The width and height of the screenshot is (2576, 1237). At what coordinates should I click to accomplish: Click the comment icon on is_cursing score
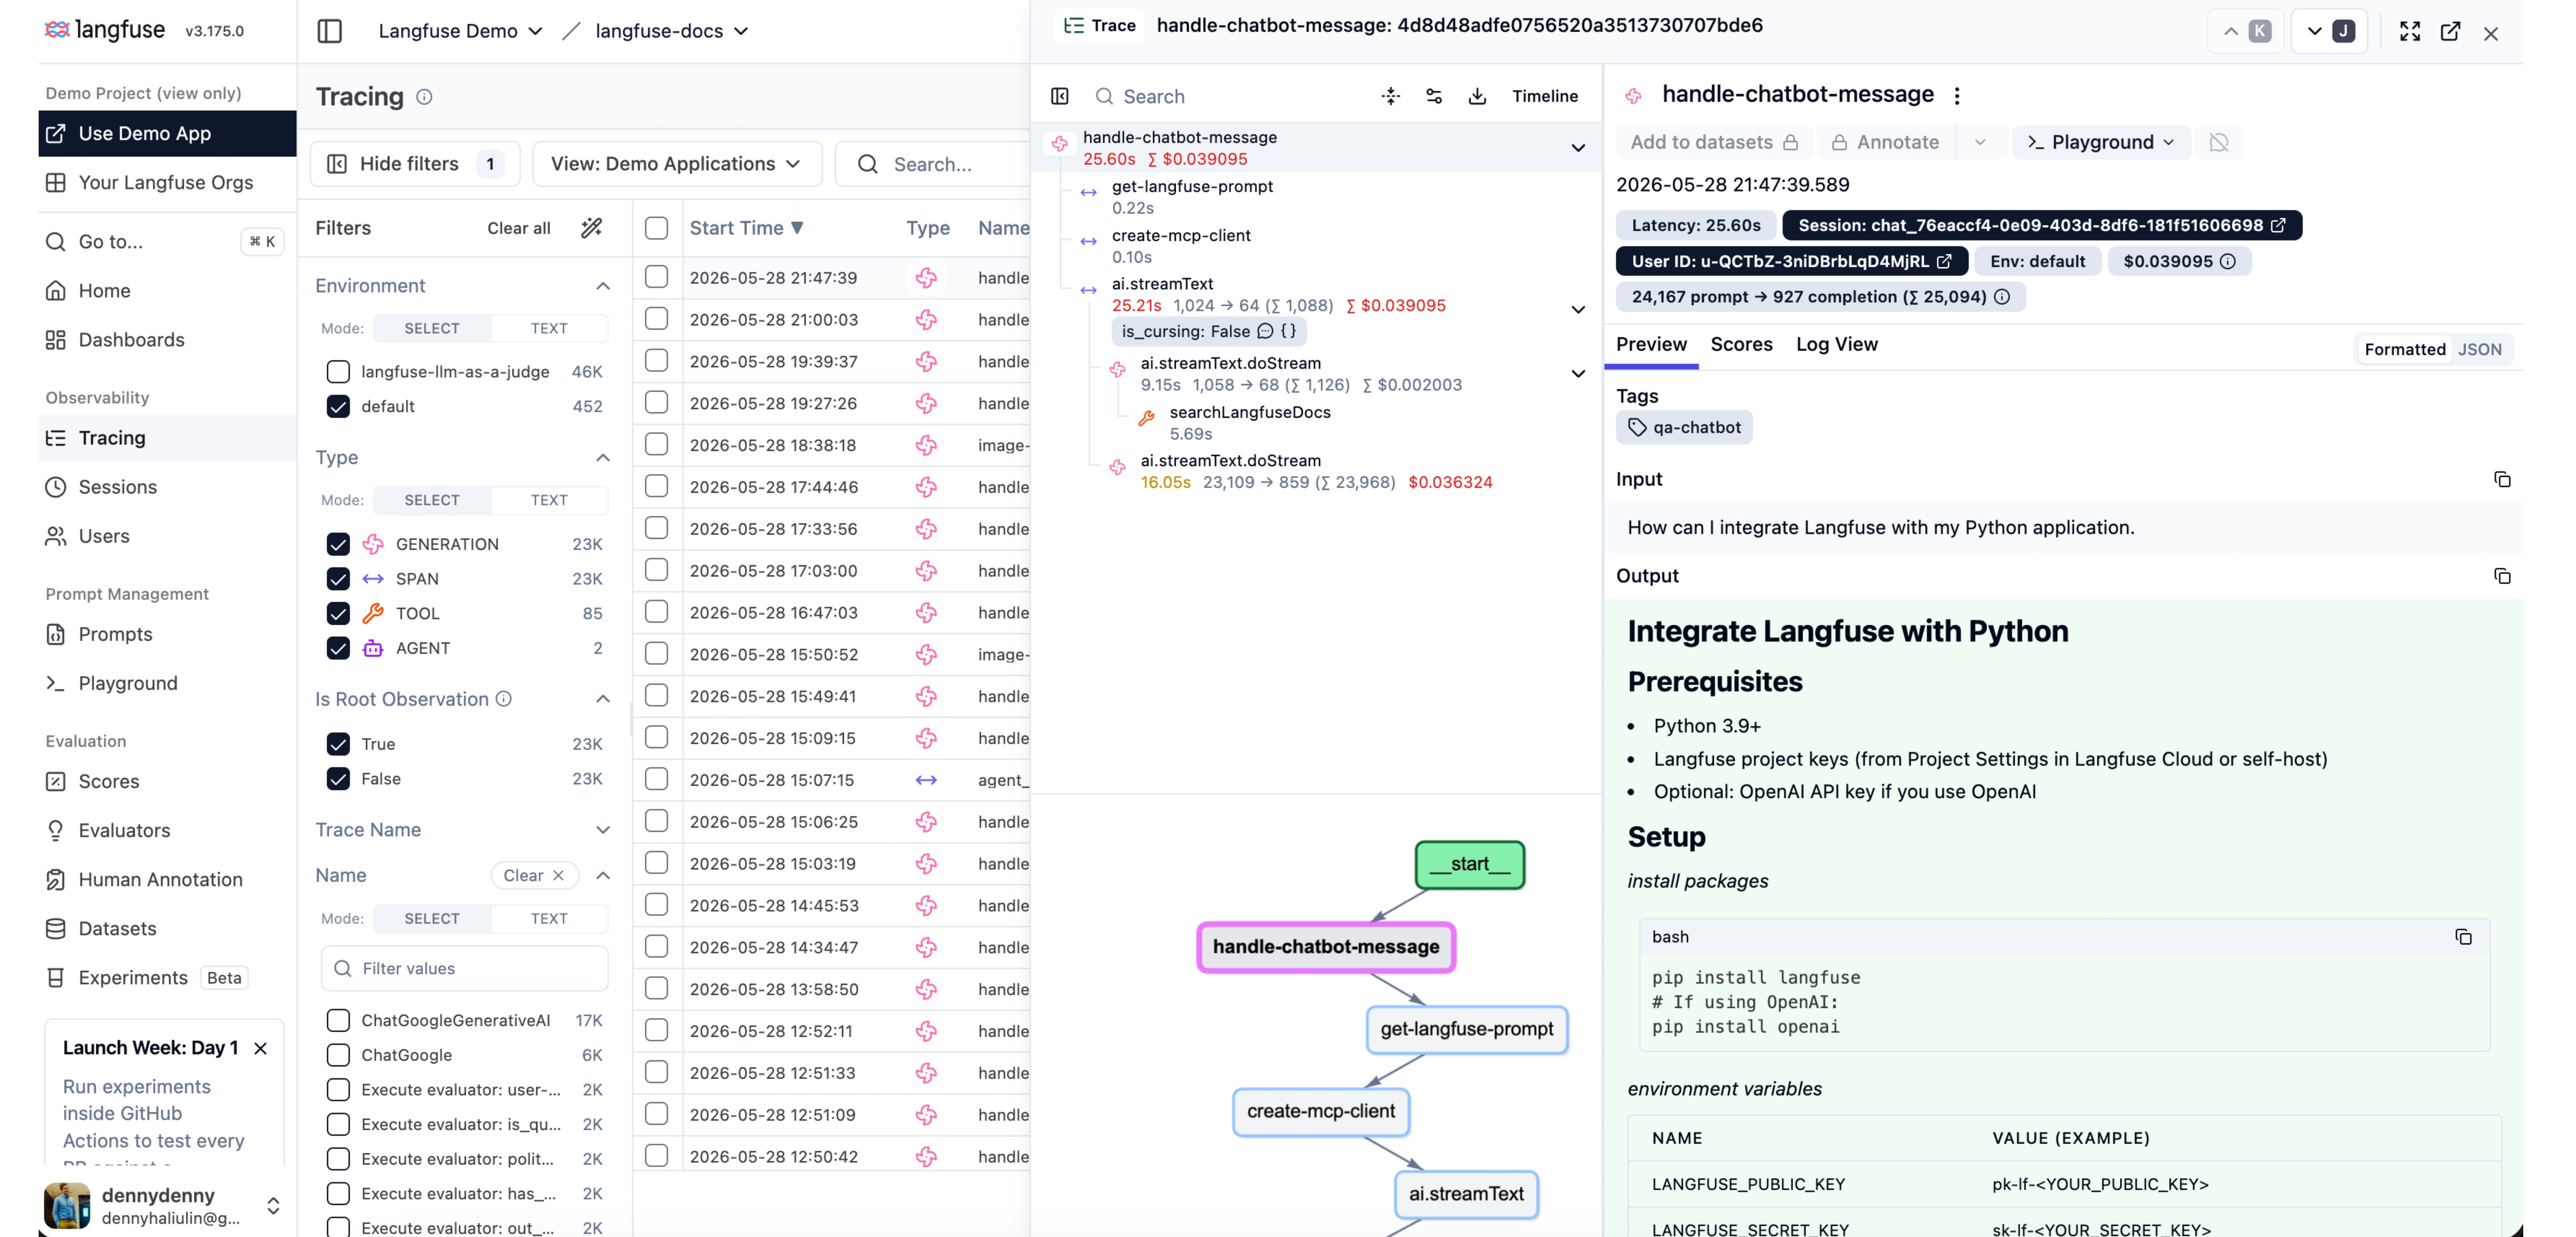(x=1265, y=331)
